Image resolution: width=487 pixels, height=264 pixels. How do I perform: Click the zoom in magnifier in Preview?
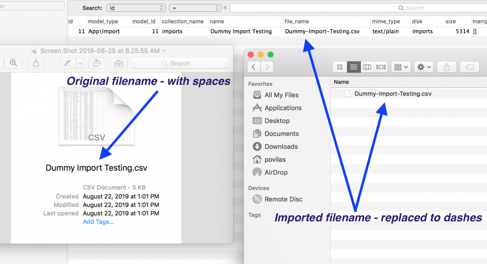point(13,63)
